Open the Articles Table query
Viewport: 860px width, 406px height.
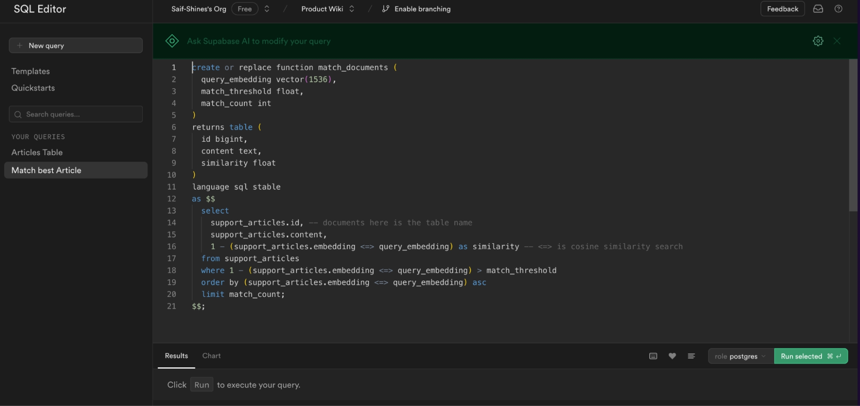point(37,153)
